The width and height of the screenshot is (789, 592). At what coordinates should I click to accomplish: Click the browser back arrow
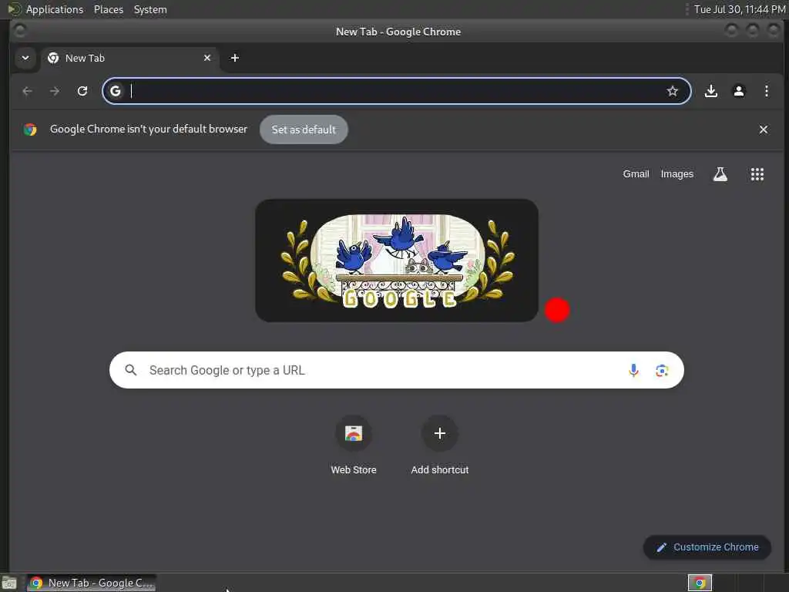(27, 91)
